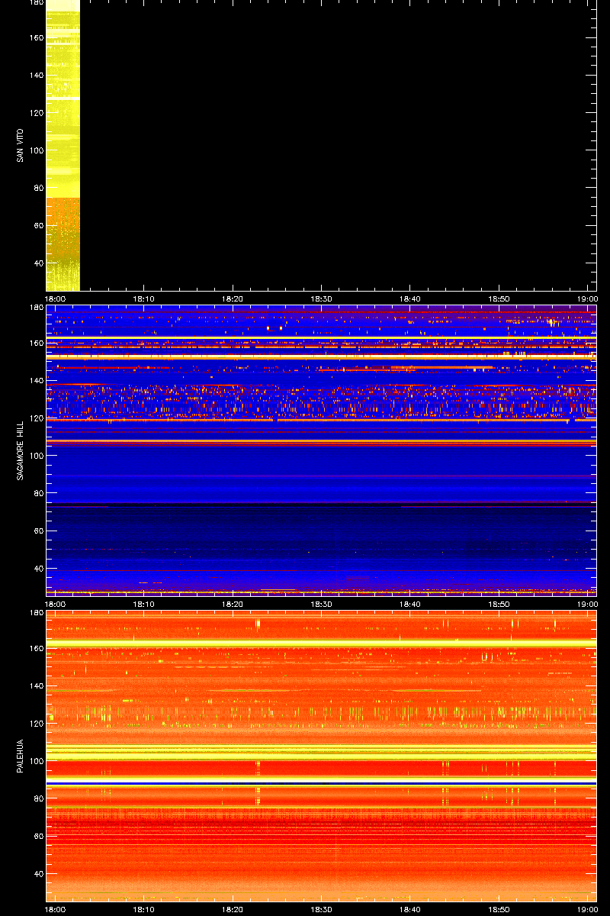The height and width of the screenshot is (916, 610).
Task: Click the SAGAMORE HILL station axis label
Action: (19, 450)
